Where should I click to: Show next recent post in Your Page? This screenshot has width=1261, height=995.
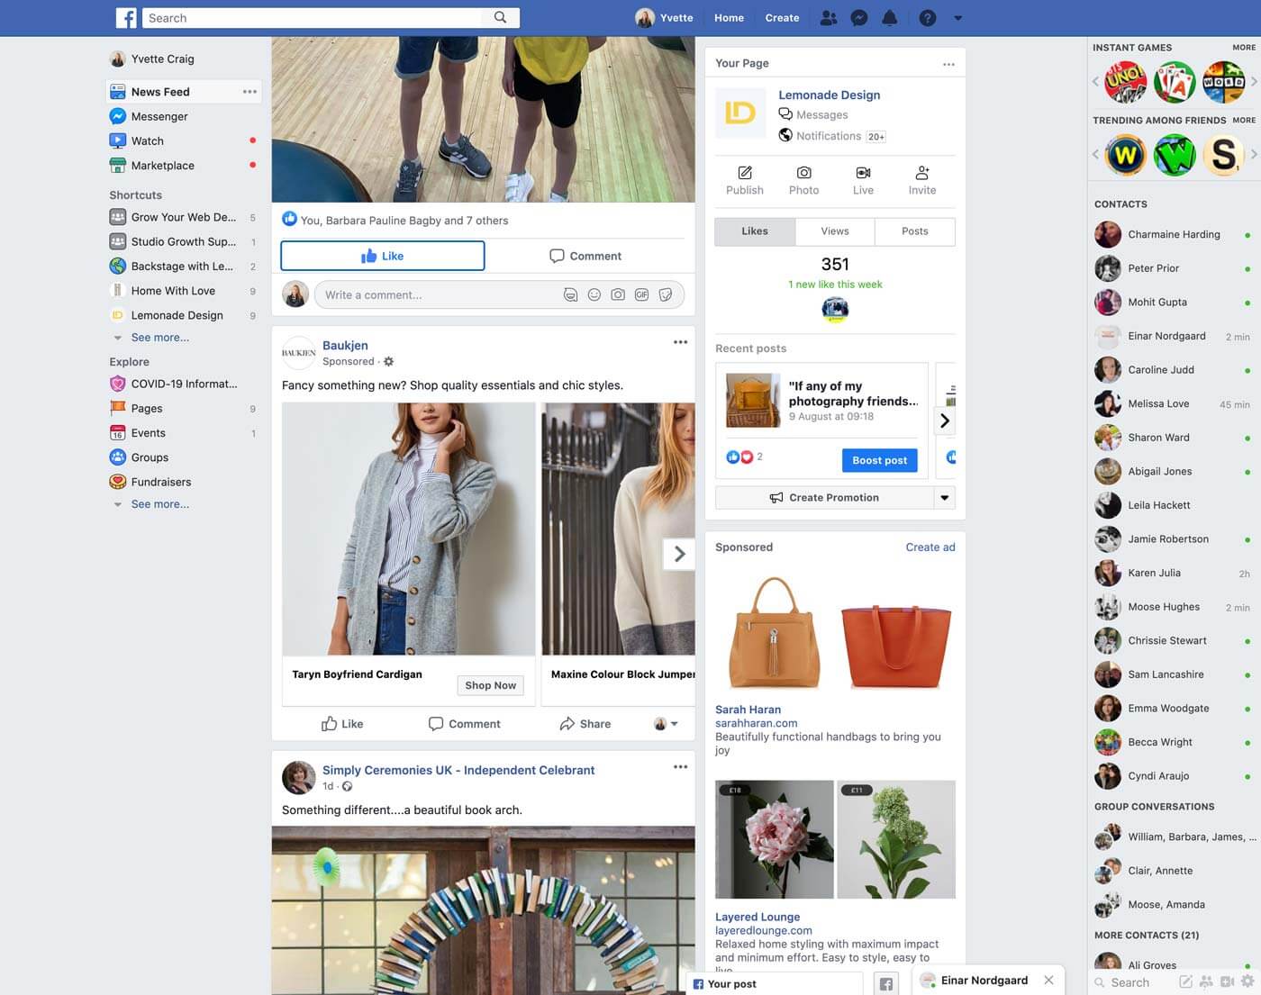point(945,421)
